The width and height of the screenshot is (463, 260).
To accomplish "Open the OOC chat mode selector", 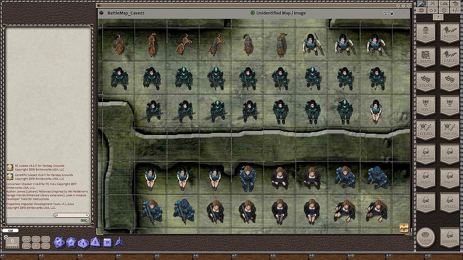I will (85, 221).
